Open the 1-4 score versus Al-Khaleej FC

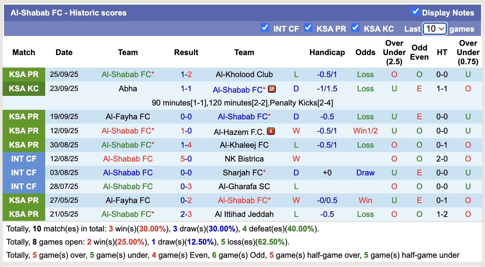click(x=186, y=145)
